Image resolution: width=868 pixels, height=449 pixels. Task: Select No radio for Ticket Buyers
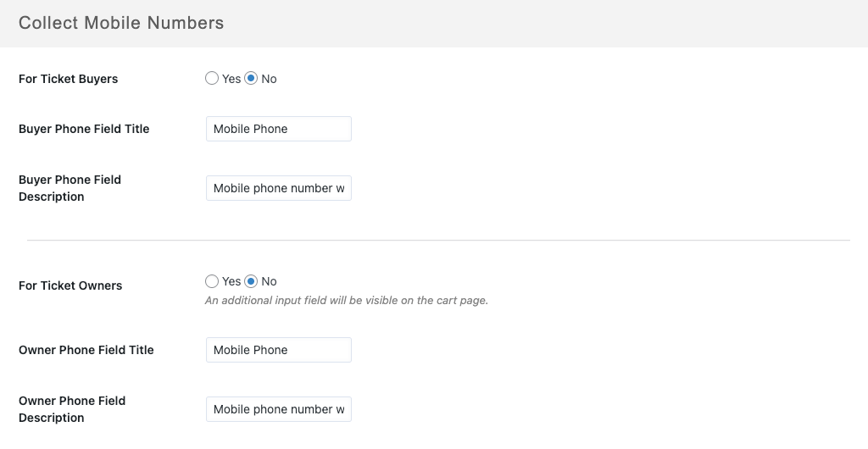(251, 78)
